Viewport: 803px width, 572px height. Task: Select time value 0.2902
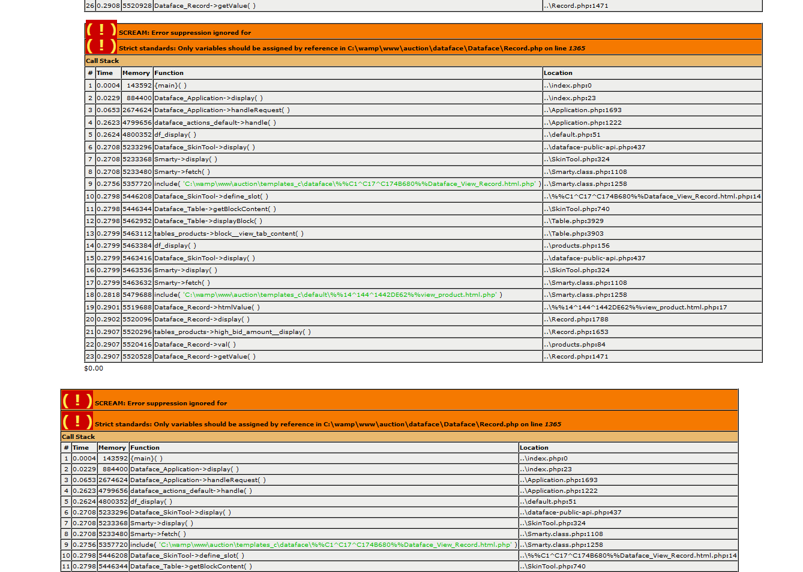[108, 320]
